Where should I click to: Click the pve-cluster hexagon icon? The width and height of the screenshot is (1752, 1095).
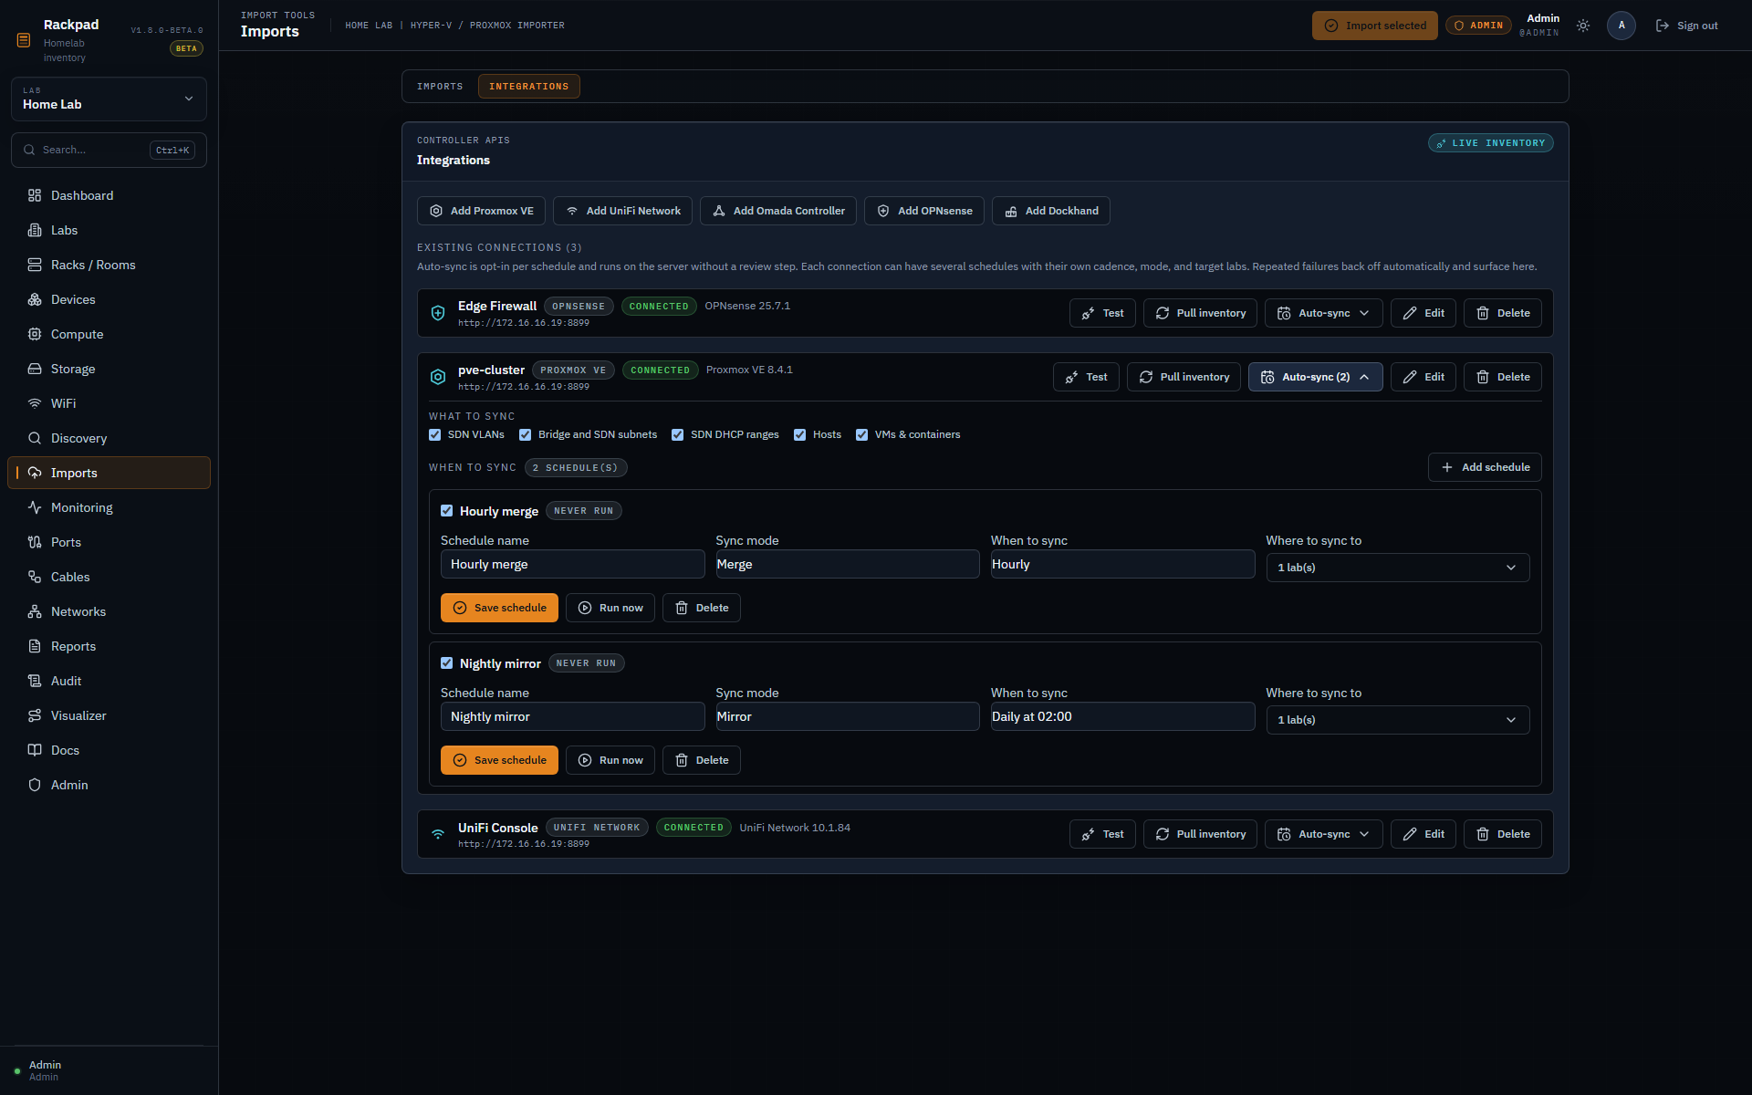coord(438,377)
